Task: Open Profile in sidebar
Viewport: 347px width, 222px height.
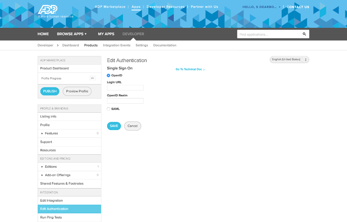Action: 69,125
